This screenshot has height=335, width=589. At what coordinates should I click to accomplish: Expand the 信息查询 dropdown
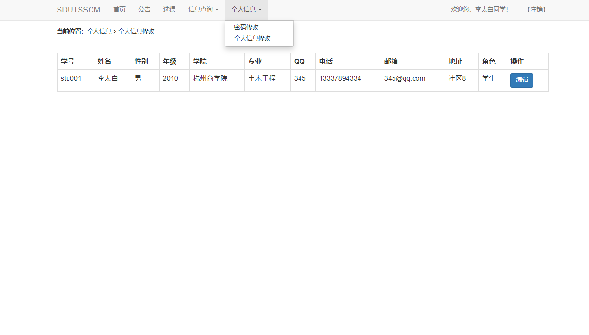point(202,10)
